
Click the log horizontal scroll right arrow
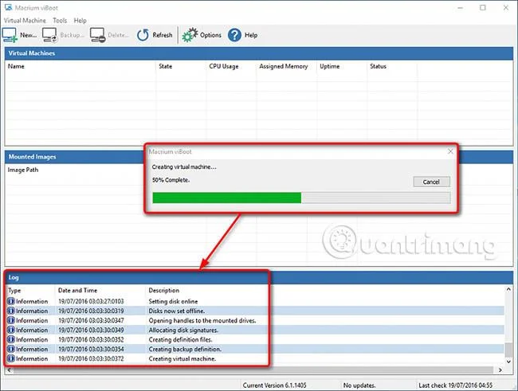pos(500,370)
